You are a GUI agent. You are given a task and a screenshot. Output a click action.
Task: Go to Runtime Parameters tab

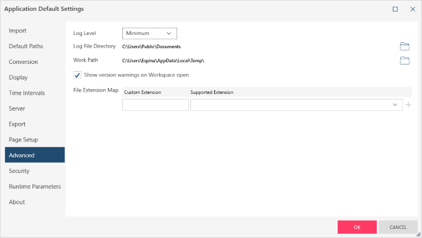(x=35, y=187)
